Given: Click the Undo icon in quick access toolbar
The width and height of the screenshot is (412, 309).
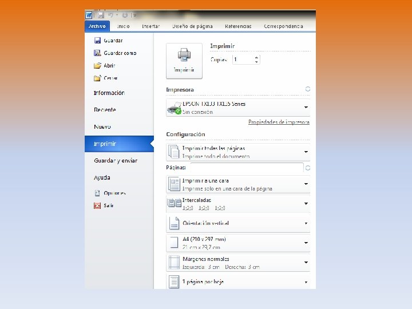Looking at the screenshot, I should [x=110, y=15].
